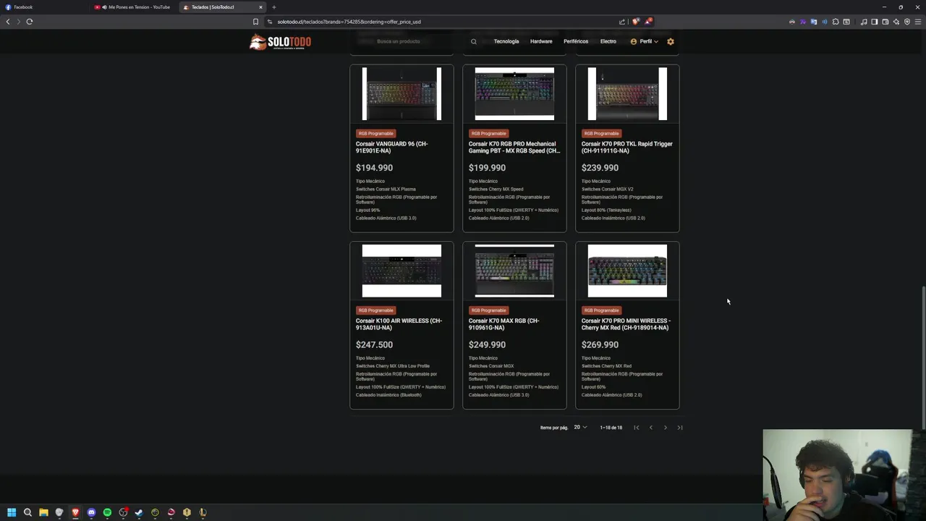Switch to 'Me Pones en Tension - YouTube' tab
This screenshot has width=926, height=521.
point(134,7)
